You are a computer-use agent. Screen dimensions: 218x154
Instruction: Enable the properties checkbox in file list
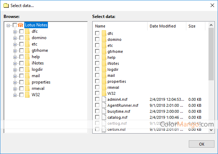[97, 81]
